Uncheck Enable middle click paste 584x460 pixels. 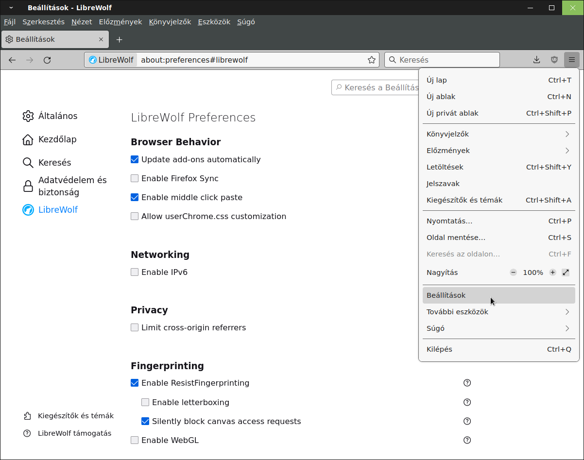click(x=135, y=197)
